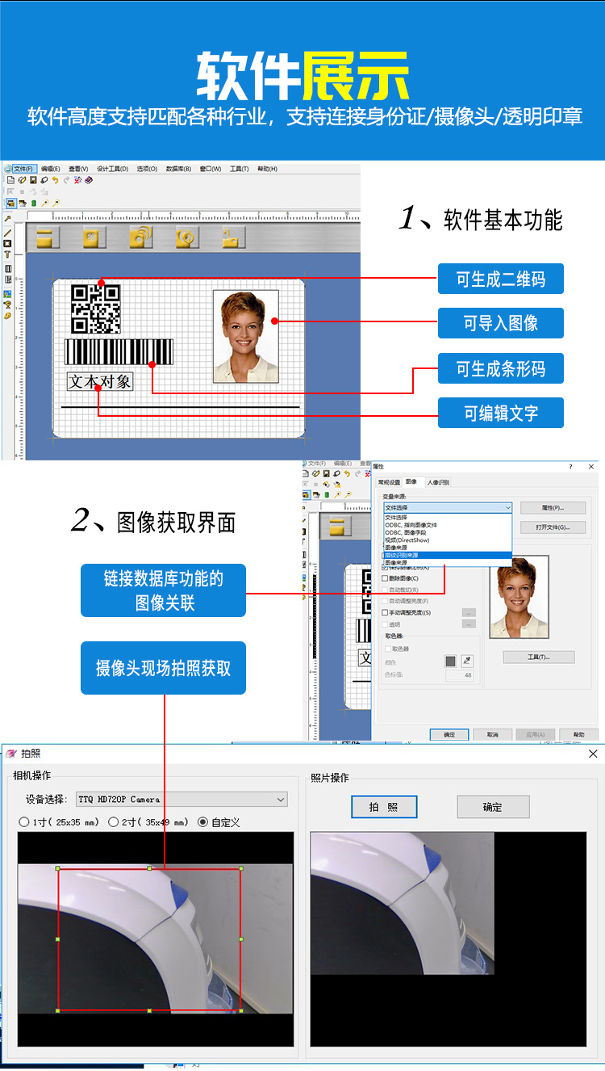Click red X delete icon in top toolbar
This screenshot has height=1071, width=605.
coord(77,180)
